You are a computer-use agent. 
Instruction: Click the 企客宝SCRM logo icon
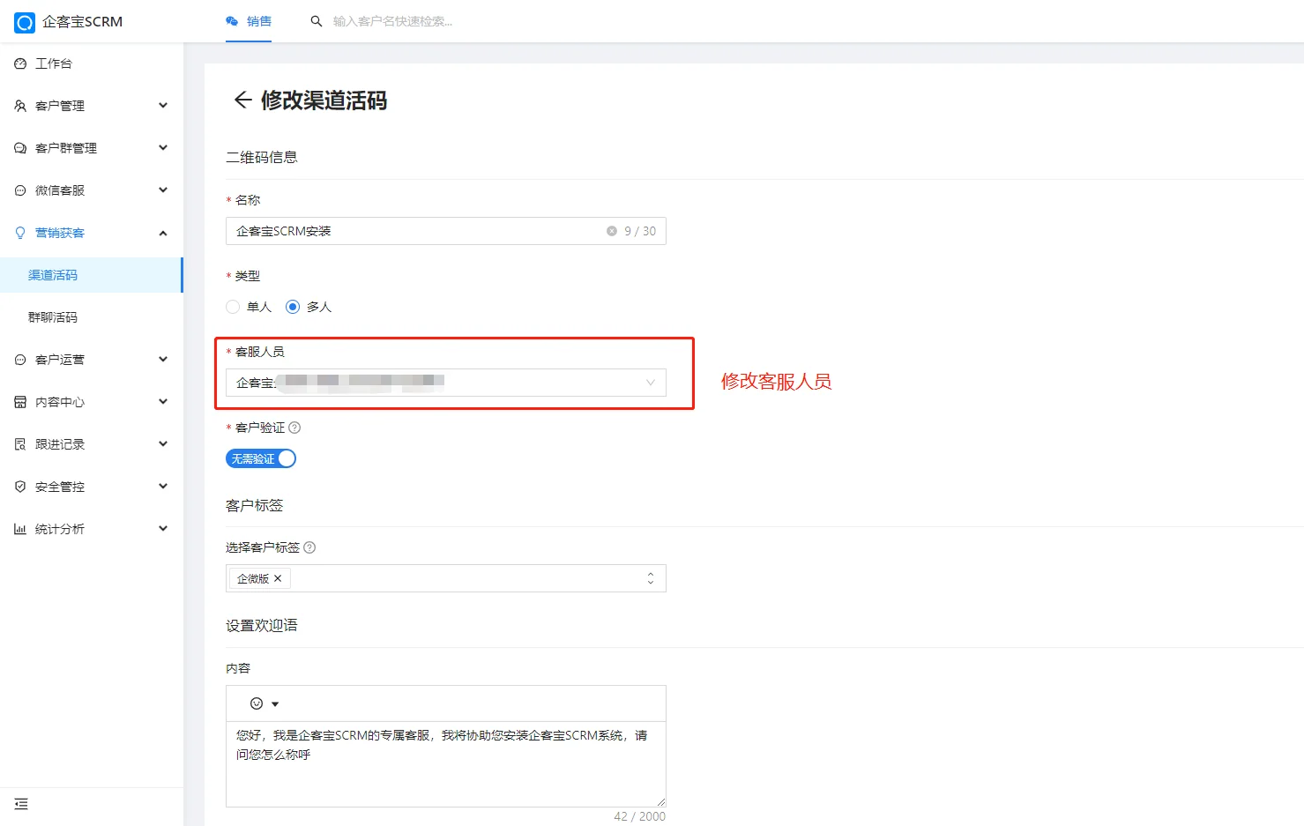pyautogui.click(x=25, y=22)
